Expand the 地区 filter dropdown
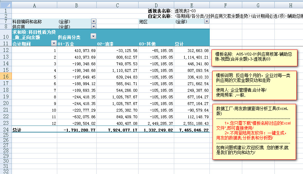This screenshot has height=174, width=303. [206, 22]
